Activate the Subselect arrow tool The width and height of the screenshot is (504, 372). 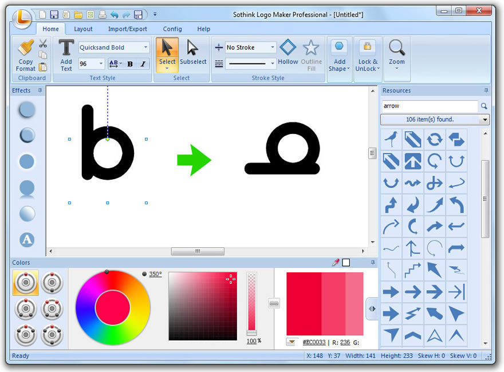193,52
